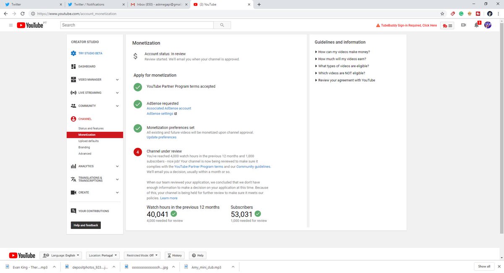Click the Learn more link

click(169, 198)
